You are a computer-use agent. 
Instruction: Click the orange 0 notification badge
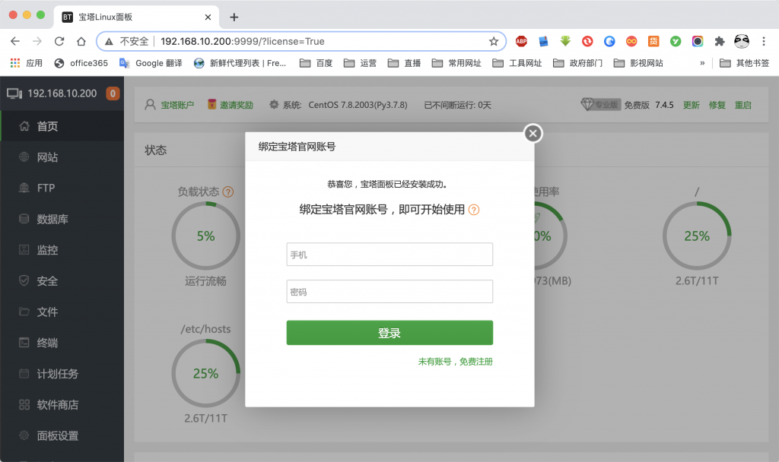[x=113, y=93]
